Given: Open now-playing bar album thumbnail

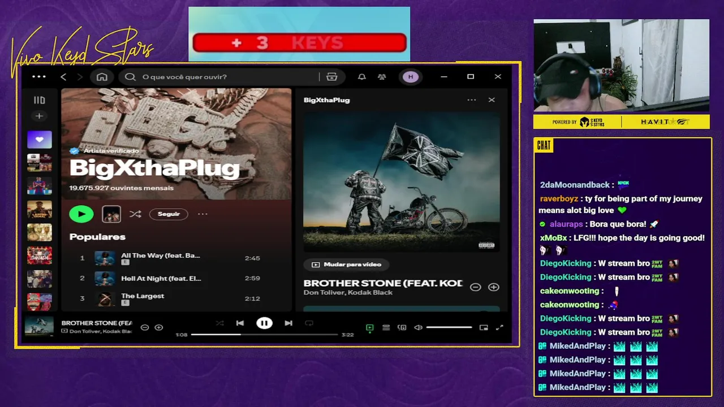Looking at the screenshot, I should click(x=40, y=327).
